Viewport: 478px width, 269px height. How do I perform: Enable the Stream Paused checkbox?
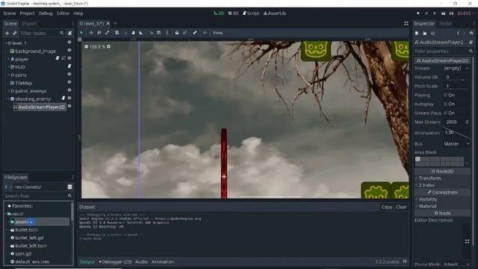click(445, 113)
